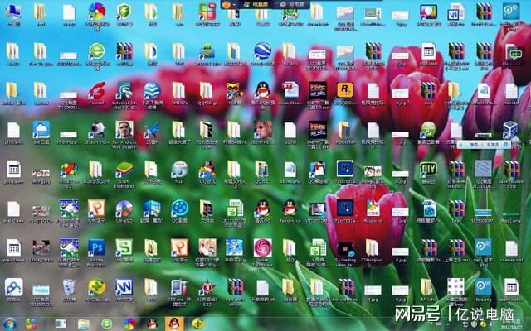Launch the orange Rockstar Games icon
This screenshot has width=531, height=331.
[x=345, y=90]
